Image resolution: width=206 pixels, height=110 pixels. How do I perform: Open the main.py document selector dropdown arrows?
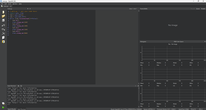(28, 9)
